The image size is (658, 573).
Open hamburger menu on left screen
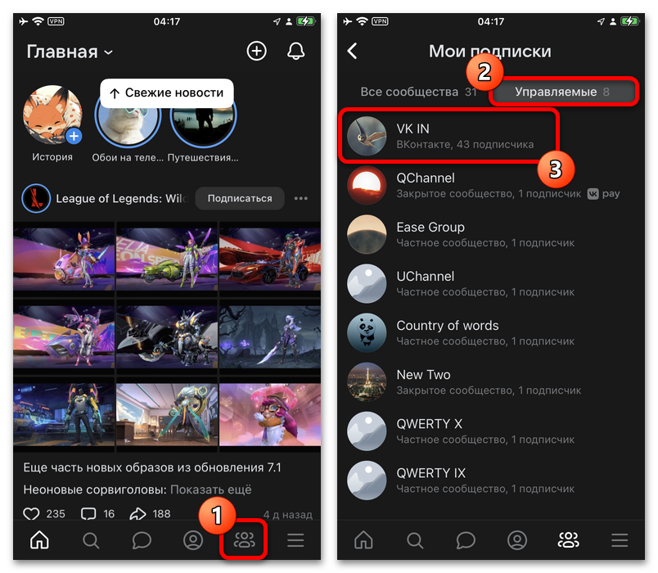(295, 540)
